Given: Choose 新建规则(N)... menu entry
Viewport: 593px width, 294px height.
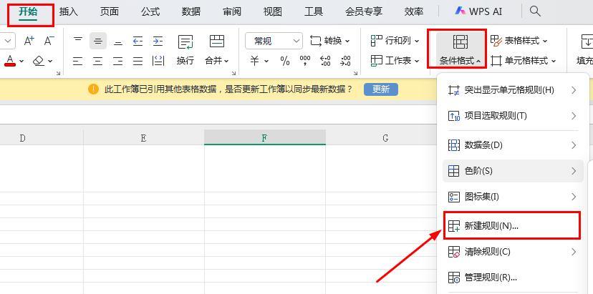Looking at the screenshot, I should (x=511, y=226).
